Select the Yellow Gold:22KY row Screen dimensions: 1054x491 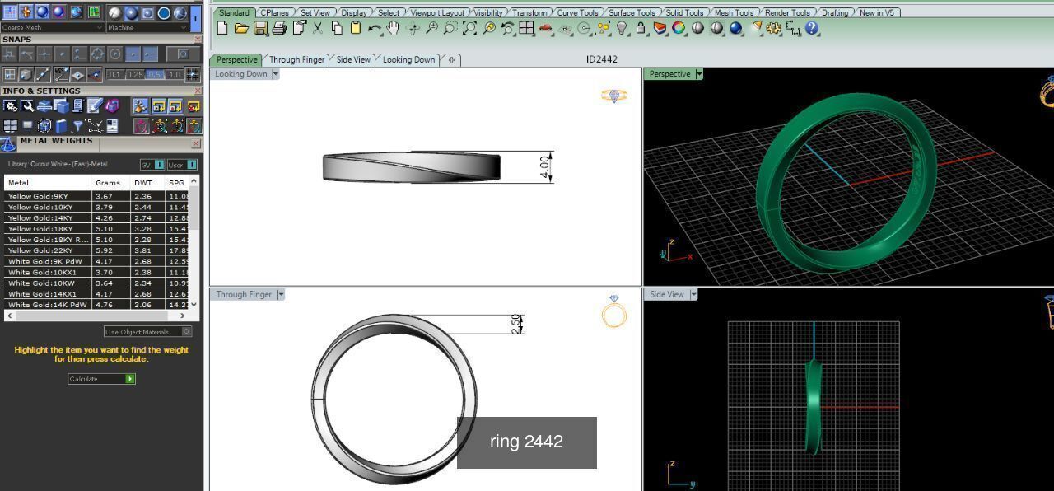click(96, 250)
